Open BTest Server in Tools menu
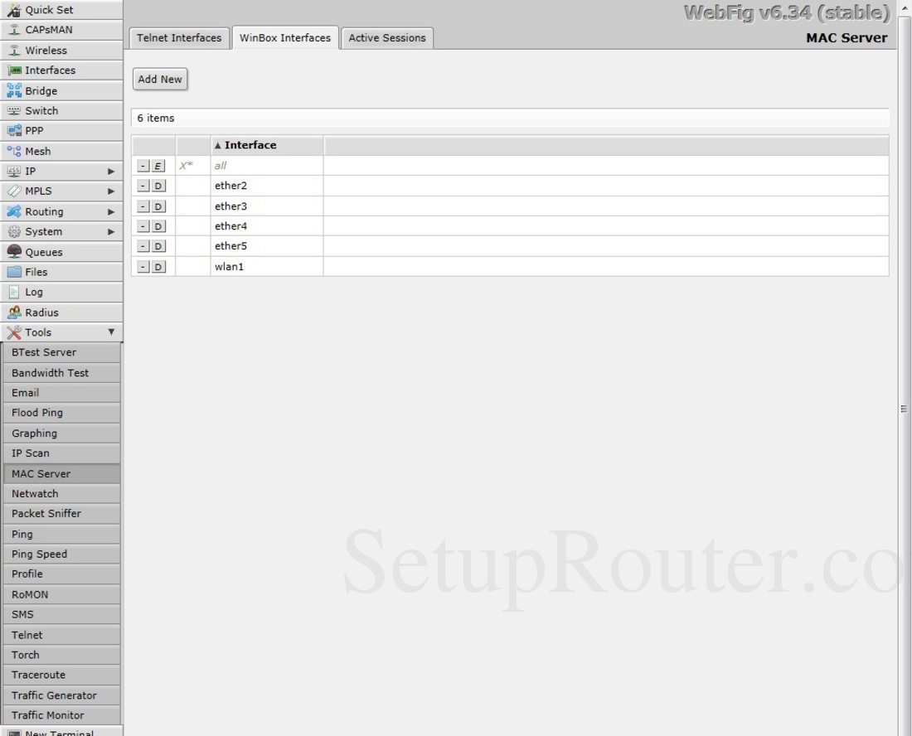The height and width of the screenshot is (736, 912). click(61, 352)
